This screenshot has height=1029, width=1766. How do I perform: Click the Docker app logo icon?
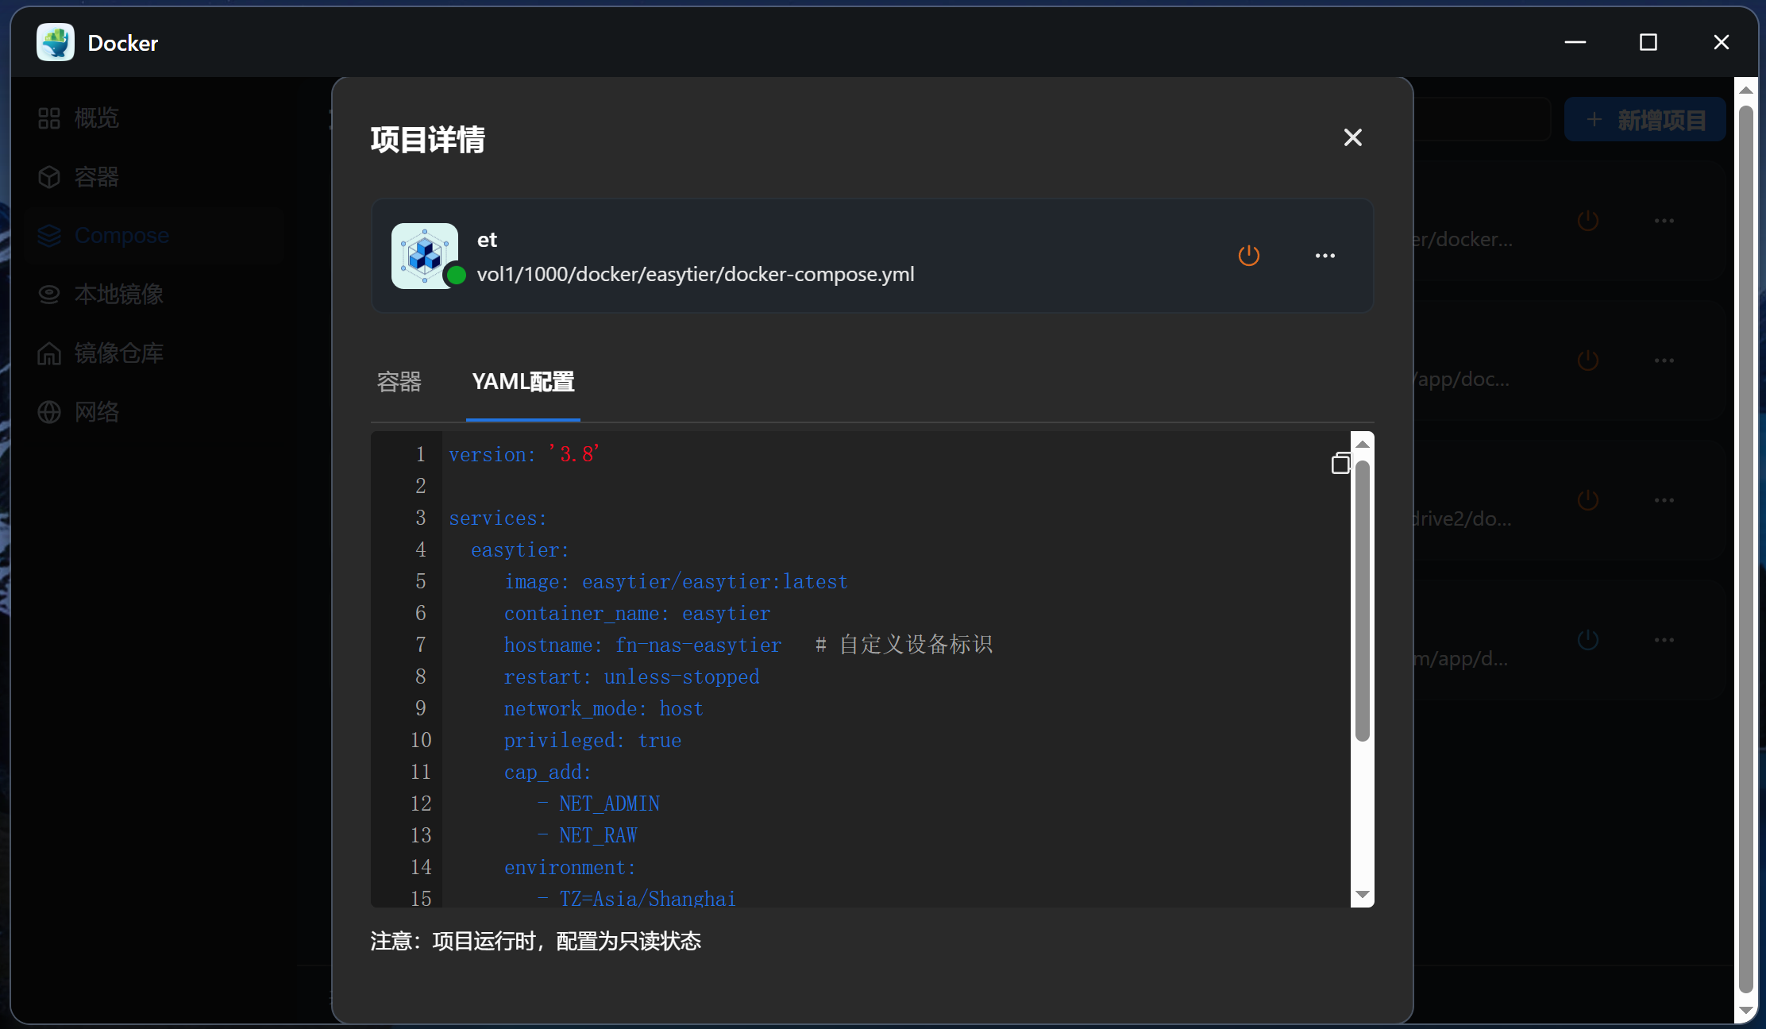(x=54, y=42)
